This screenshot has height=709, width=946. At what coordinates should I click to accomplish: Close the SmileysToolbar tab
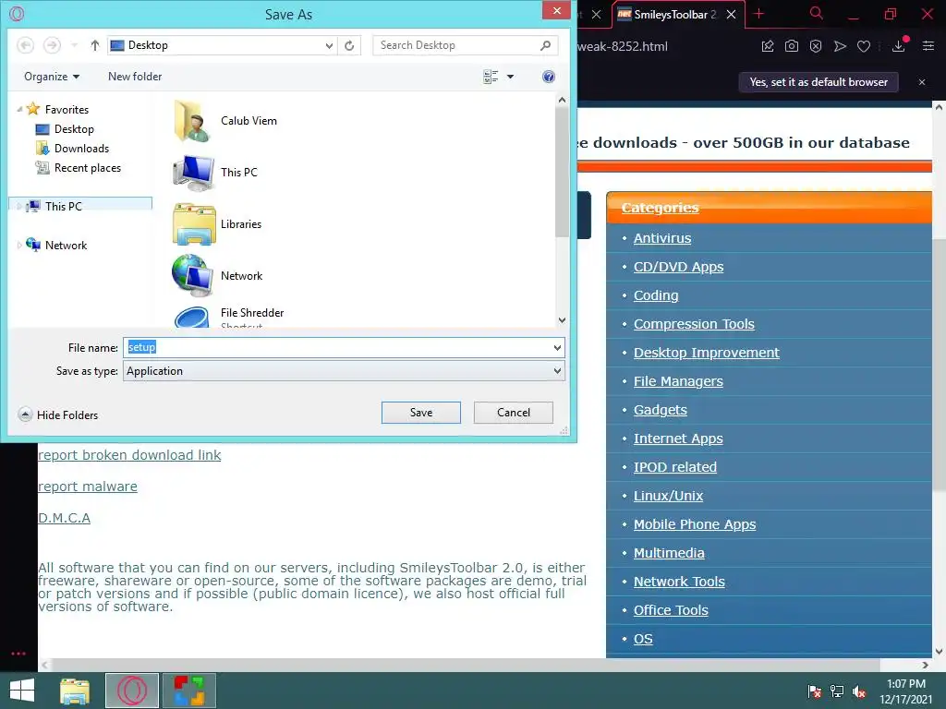coord(732,15)
